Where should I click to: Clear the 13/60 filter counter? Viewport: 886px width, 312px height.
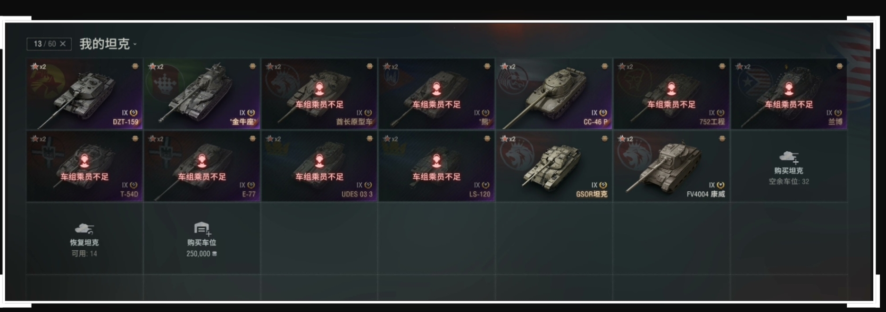63,44
